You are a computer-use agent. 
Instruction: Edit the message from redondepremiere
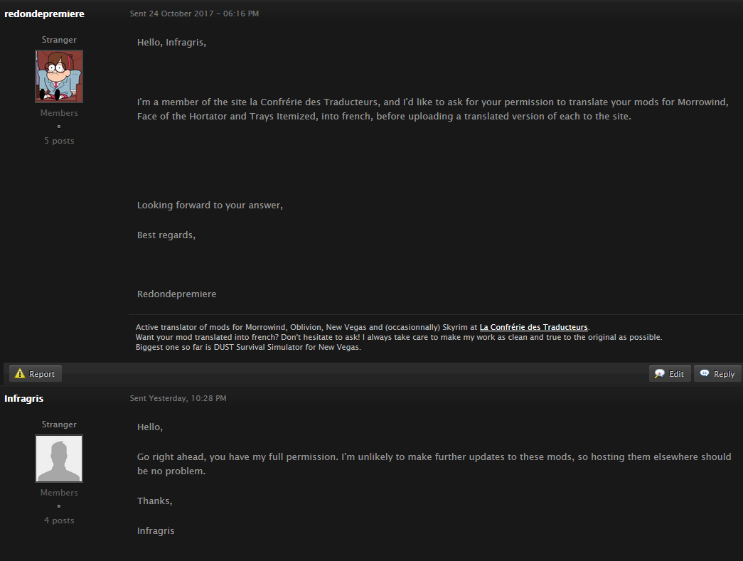click(x=670, y=374)
